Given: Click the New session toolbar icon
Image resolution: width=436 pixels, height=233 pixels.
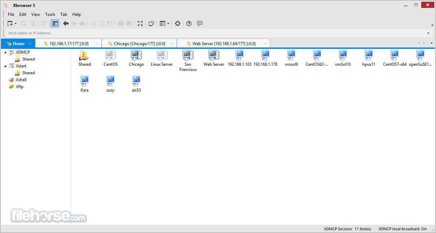Looking at the screenshot, I should coord(10,23).
